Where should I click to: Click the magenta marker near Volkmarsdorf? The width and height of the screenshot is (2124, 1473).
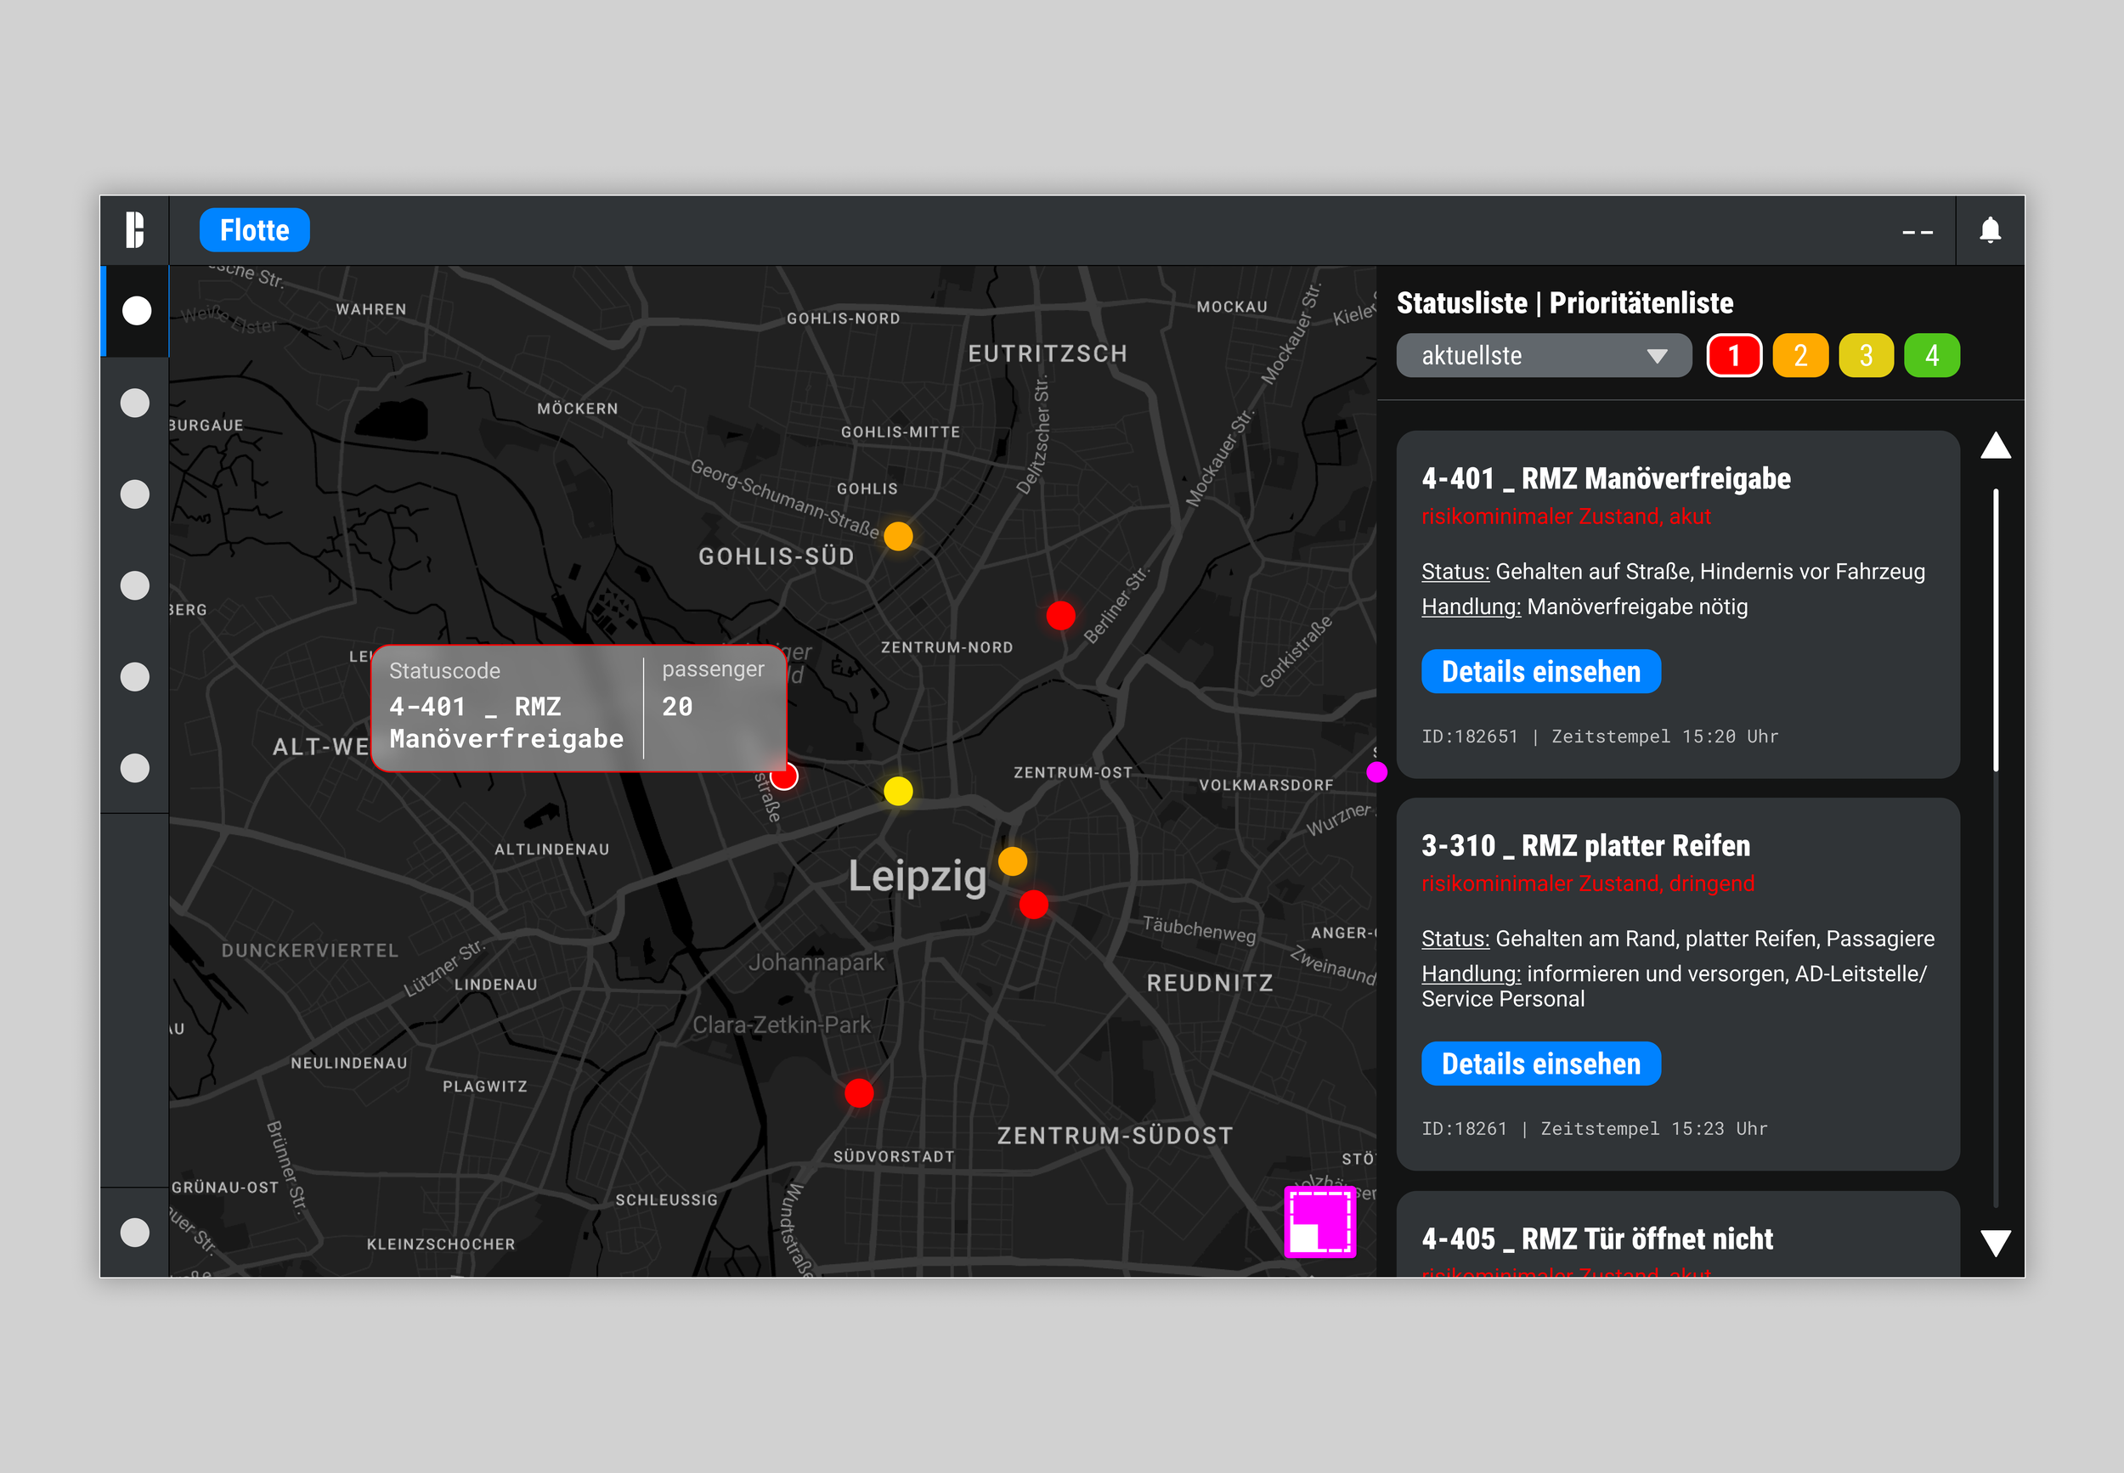click(1376, 771)
